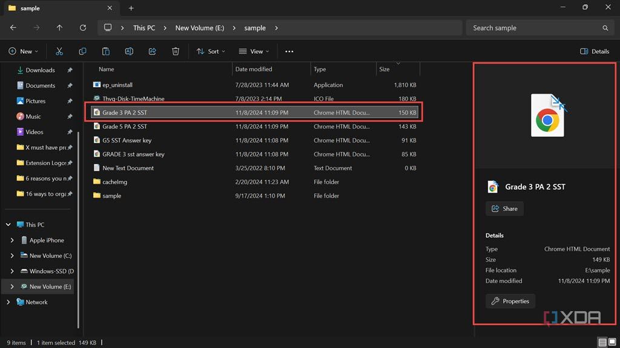Expand the Apple iPhone tree node
The height and width of the screenshot is (348, 620).
(x=12, y=240)
